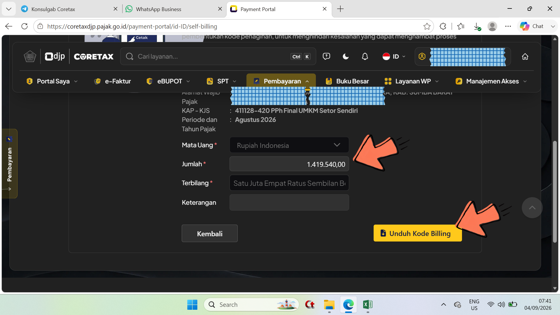Open browser extensions puzzle icon
Image resolution: width=560 pixels, height=315 pixels.
coord(443,26)
